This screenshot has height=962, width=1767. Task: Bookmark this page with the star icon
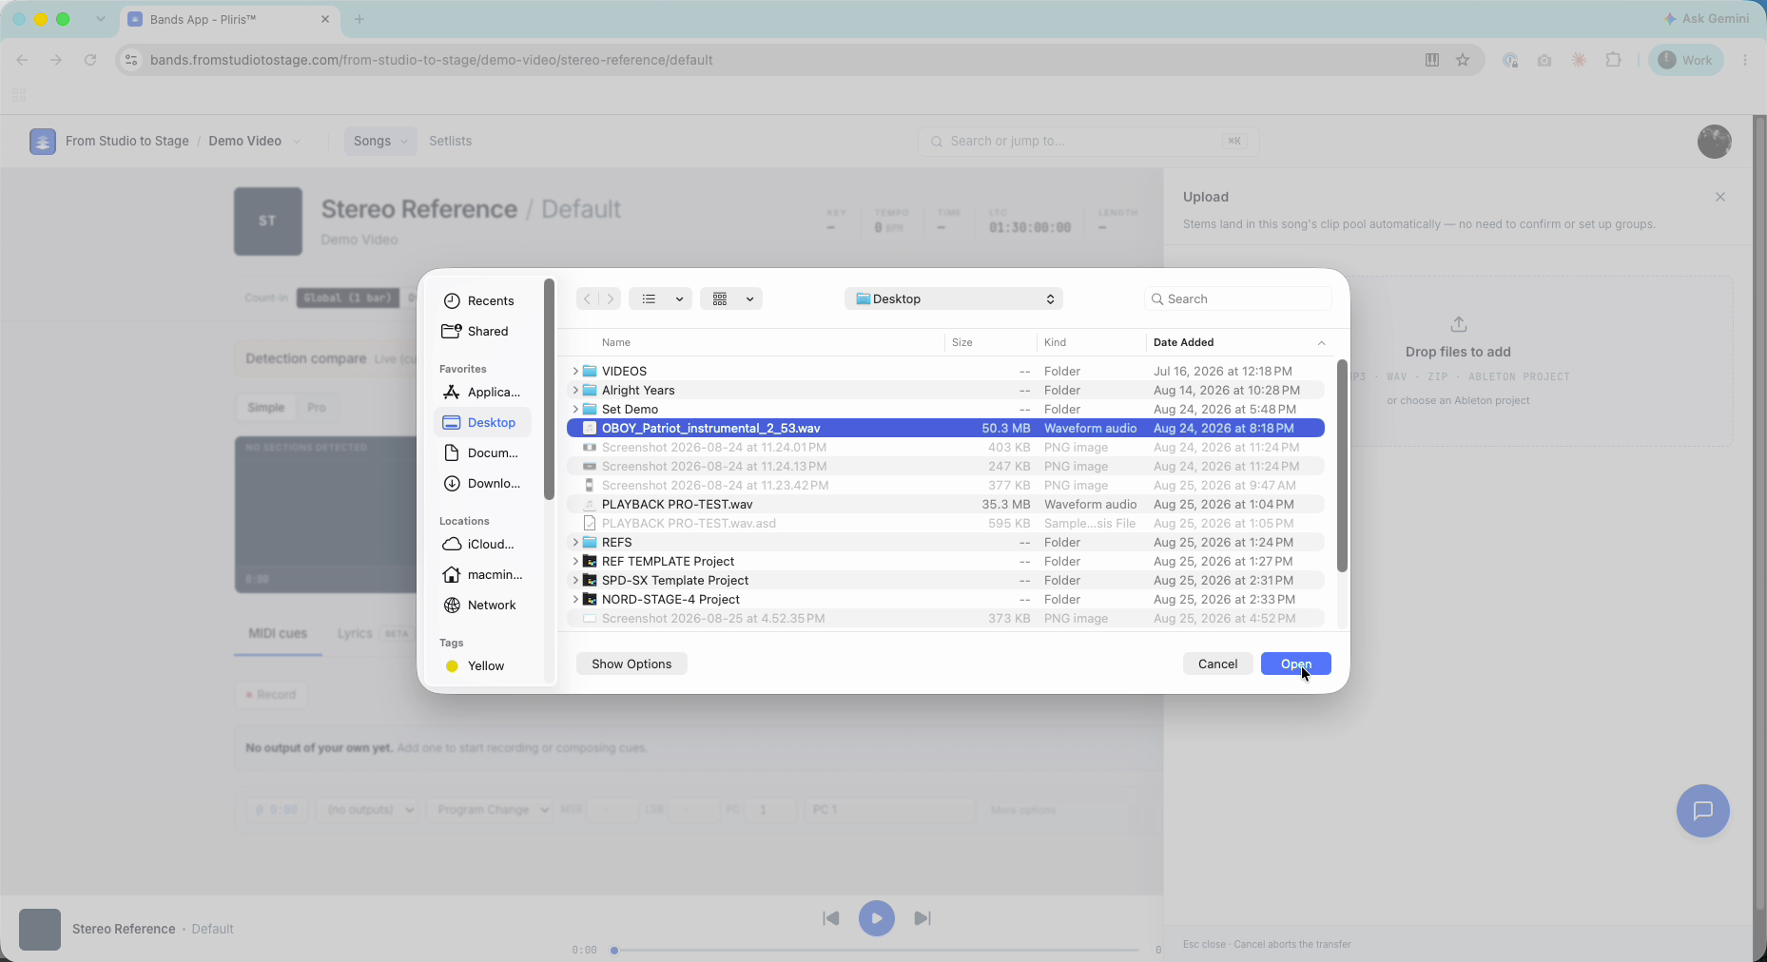[x=1463, y=60]
